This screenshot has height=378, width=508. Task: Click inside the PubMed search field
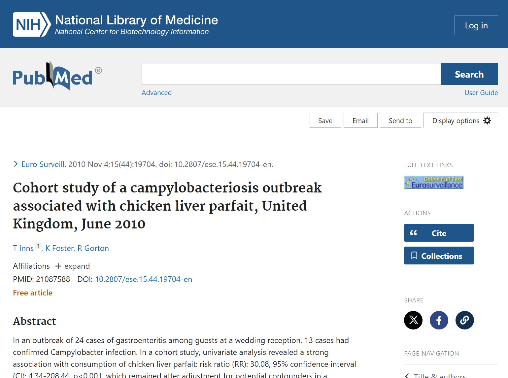(x=290, y=74)
